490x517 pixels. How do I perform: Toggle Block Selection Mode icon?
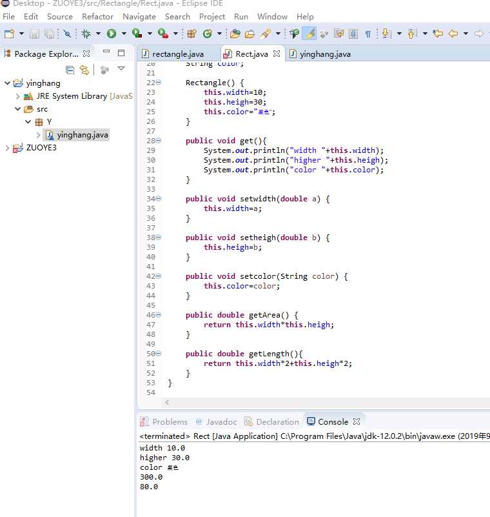coord(353,34)
